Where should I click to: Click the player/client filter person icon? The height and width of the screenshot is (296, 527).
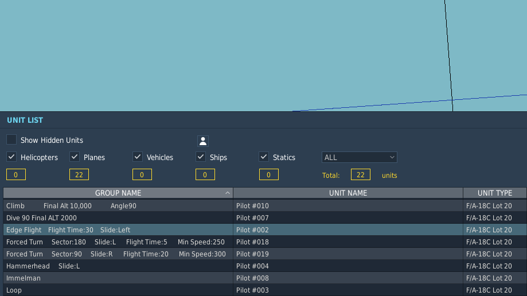coord(203,141)
